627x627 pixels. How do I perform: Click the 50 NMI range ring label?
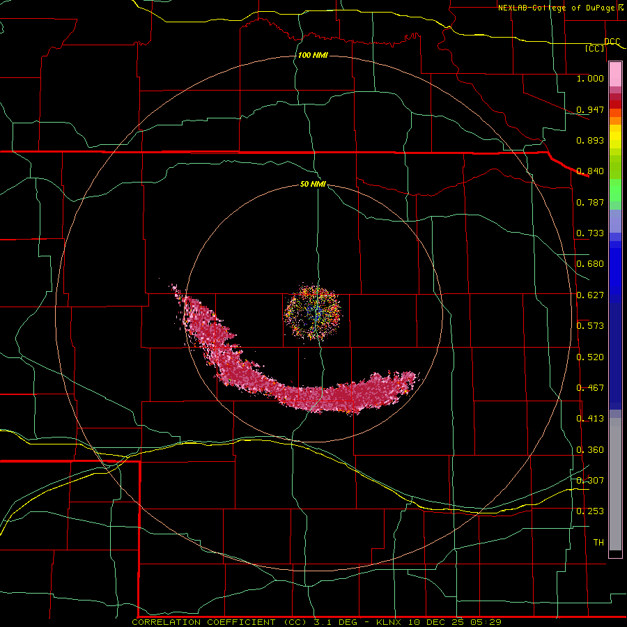pyautogui.click(x=313, y=184)
